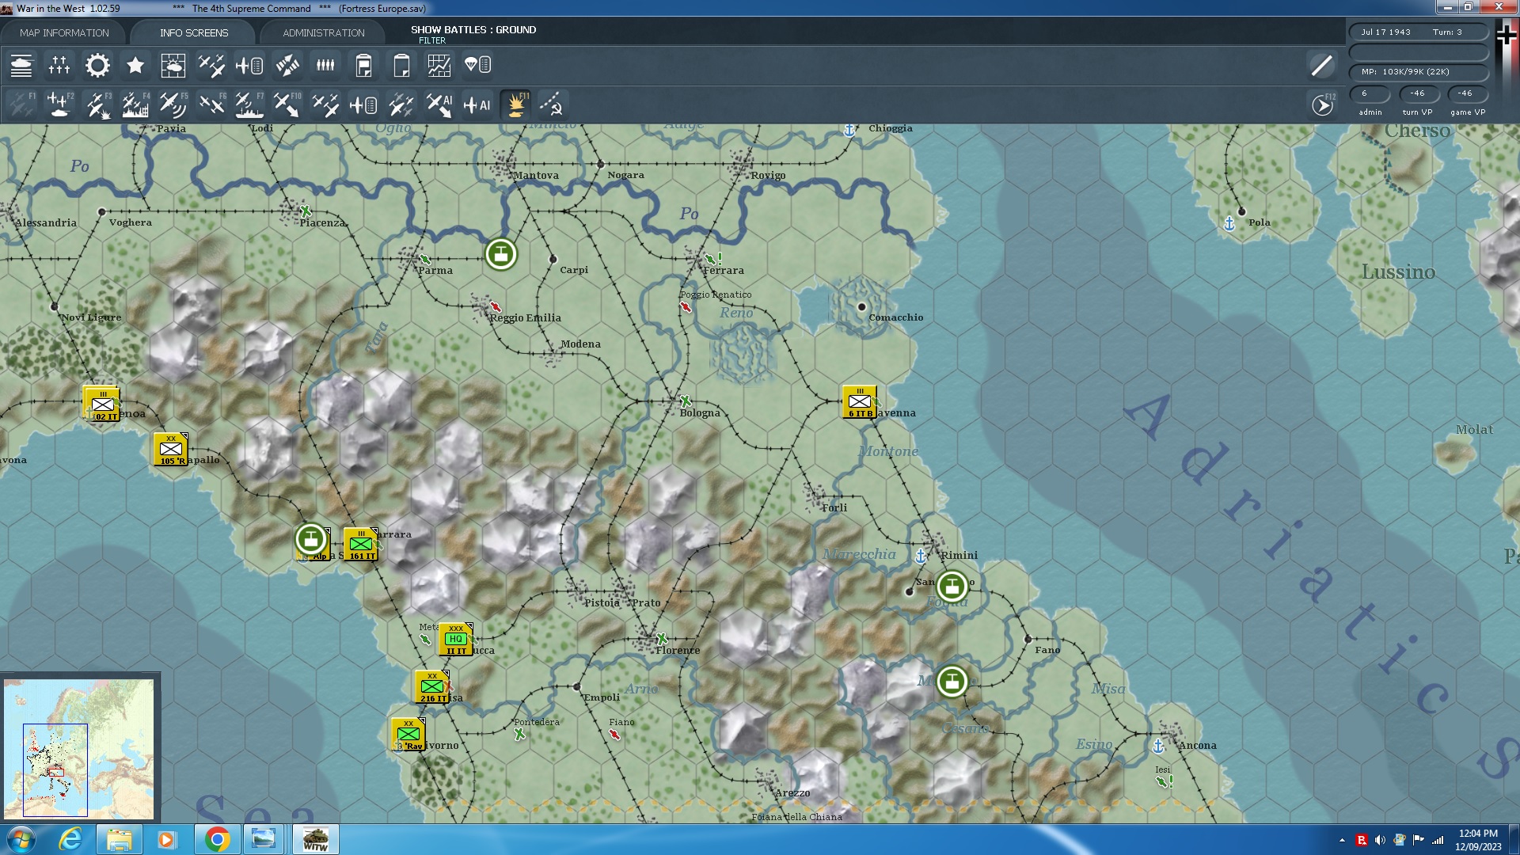Open the order of battle tank list icon
Screen dimensions: 1520x855
(21, 65)
